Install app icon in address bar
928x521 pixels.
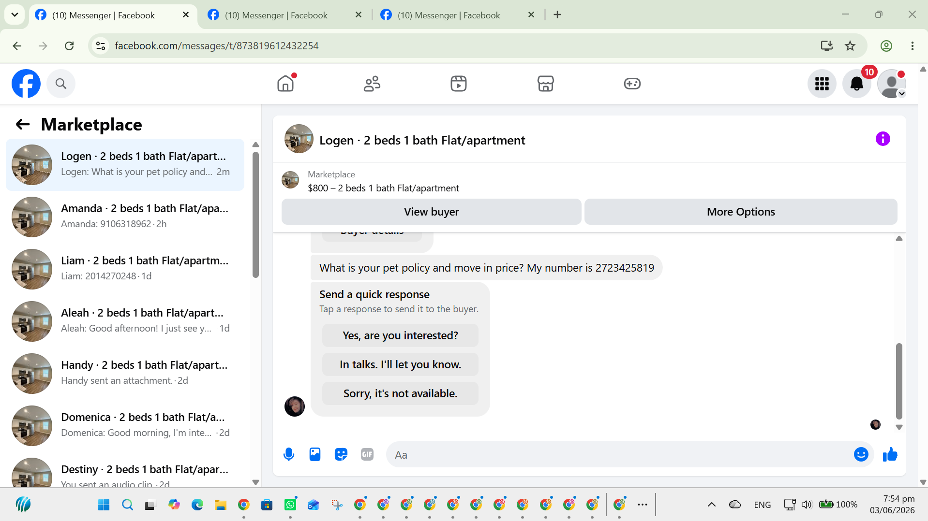827,46
